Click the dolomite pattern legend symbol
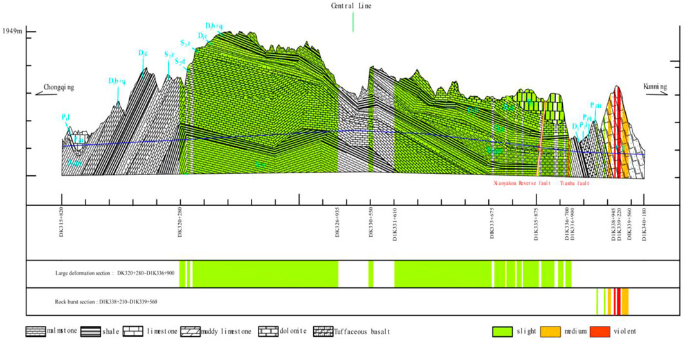Screen dimensions: 685x340 268,331
